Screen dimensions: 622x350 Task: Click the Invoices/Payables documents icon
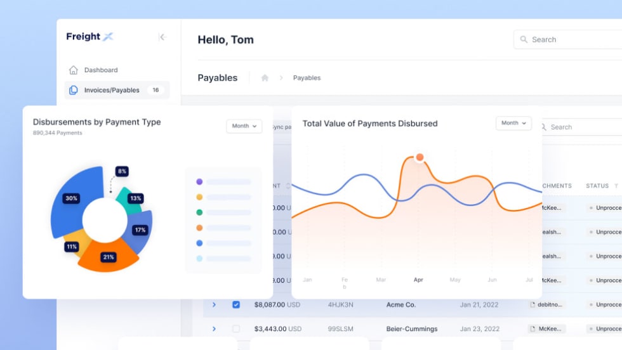click(74, 91)
